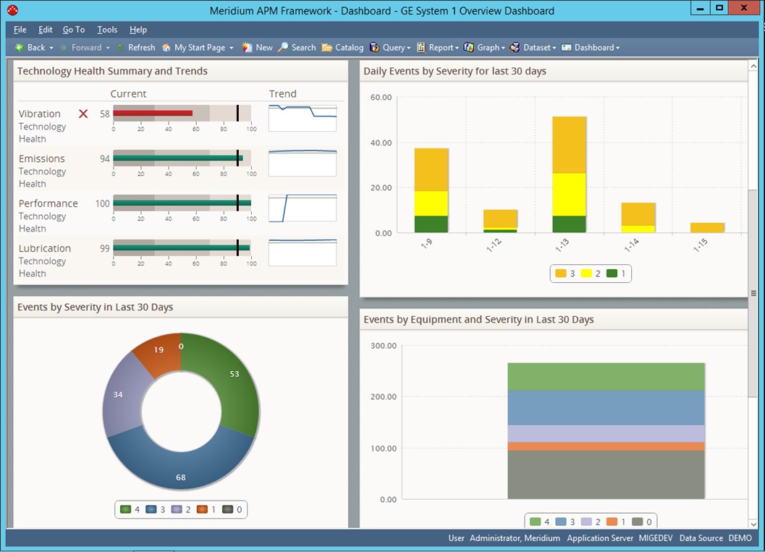The width and height of the screenshot is (765, 552).
Task: Click the green severity 4 swatch in donut legend
Action: coord(125,509)
